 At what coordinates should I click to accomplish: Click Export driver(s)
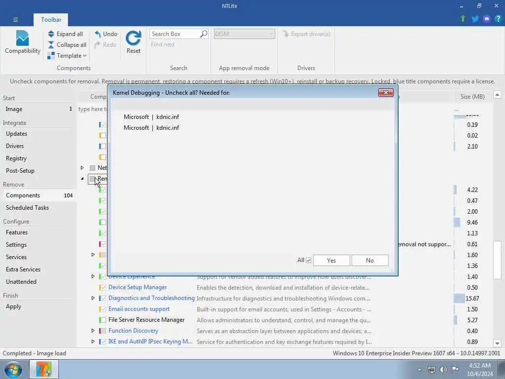coord(306,34)
